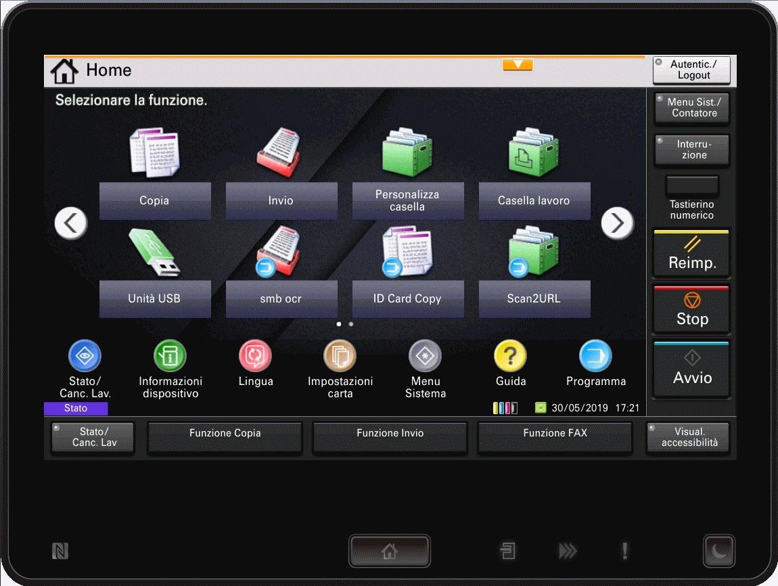Open Stato/Canc. Lav. blue round icon
The height and width of the screenshot is (586, 778).
(x=85, y=356)
